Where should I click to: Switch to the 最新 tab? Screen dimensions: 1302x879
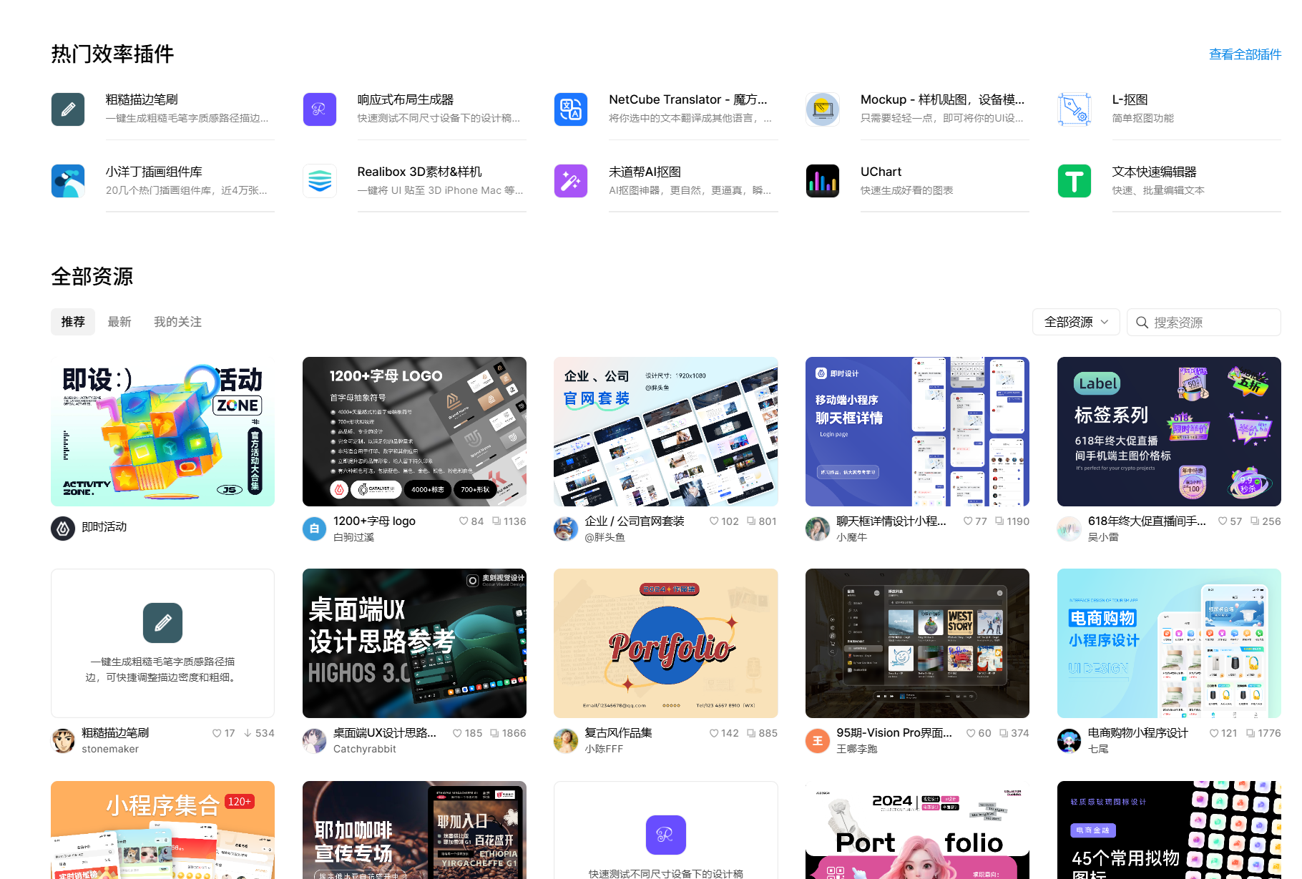[119, 322]
